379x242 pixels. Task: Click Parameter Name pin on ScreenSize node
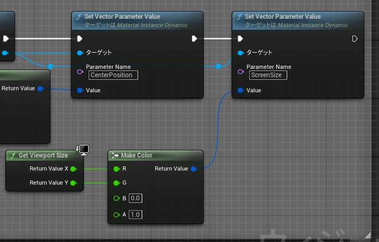click(x=241, y=72)
